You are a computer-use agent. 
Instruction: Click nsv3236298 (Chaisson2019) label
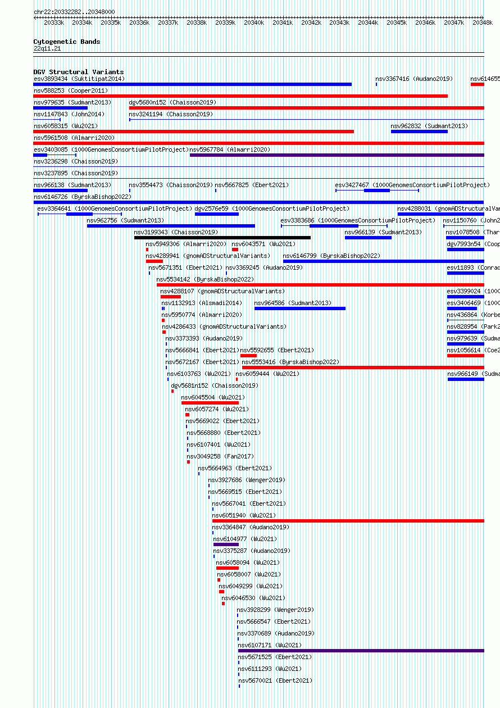pyautogui.click(x=76, y=162)
